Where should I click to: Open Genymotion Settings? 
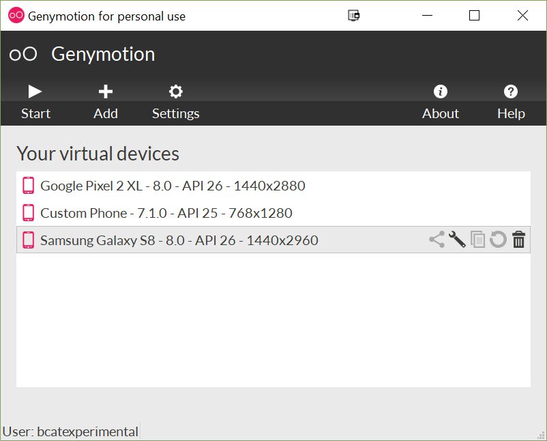point(175,102)
